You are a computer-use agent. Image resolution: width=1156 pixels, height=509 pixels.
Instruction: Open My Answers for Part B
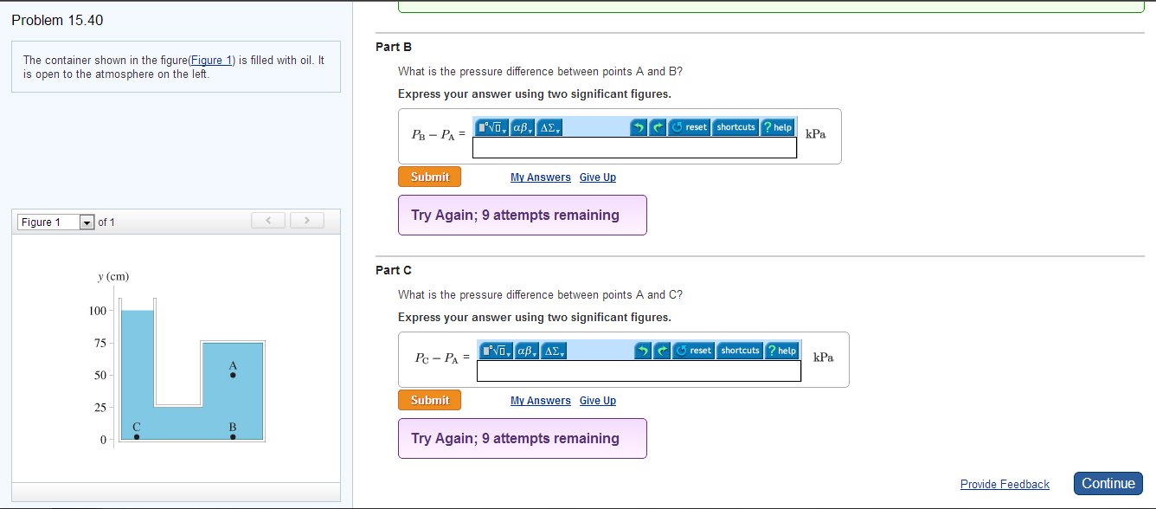point(540,177)
